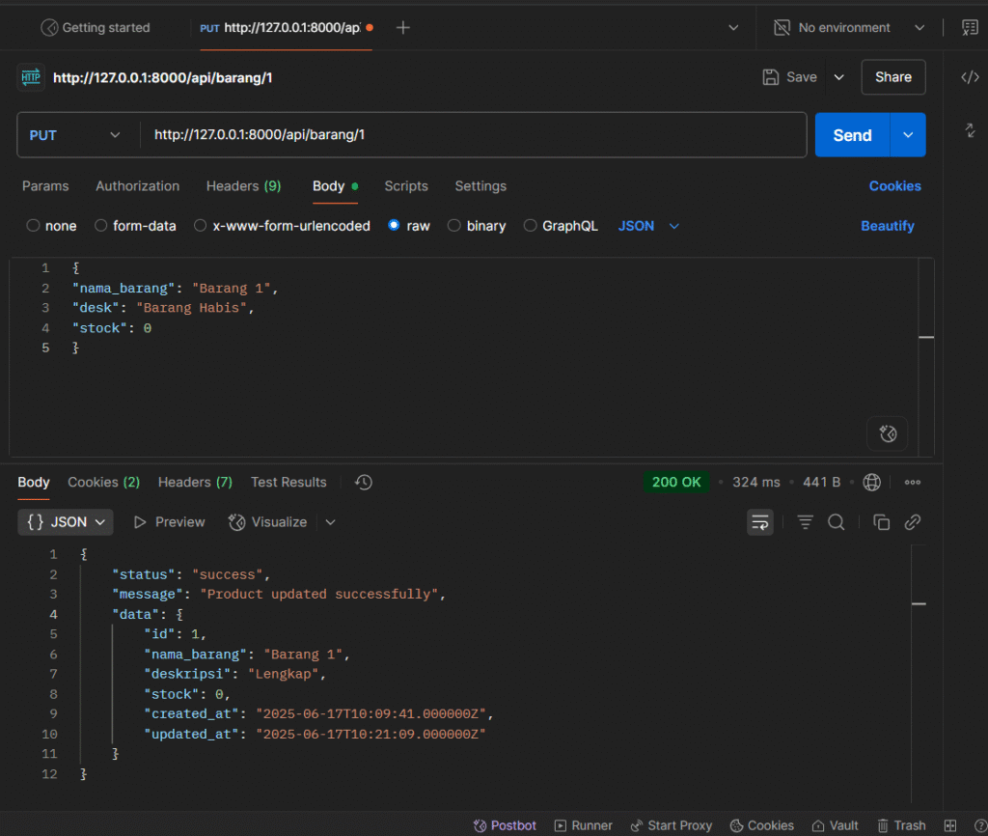Switch to the Headers (9) request tab
Screen dimensions: 988x836
pos(243,186)
